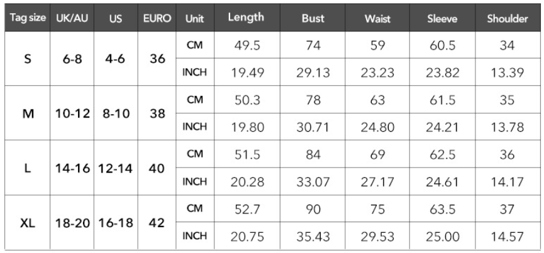Select the EURO column header

pos(157,18)
